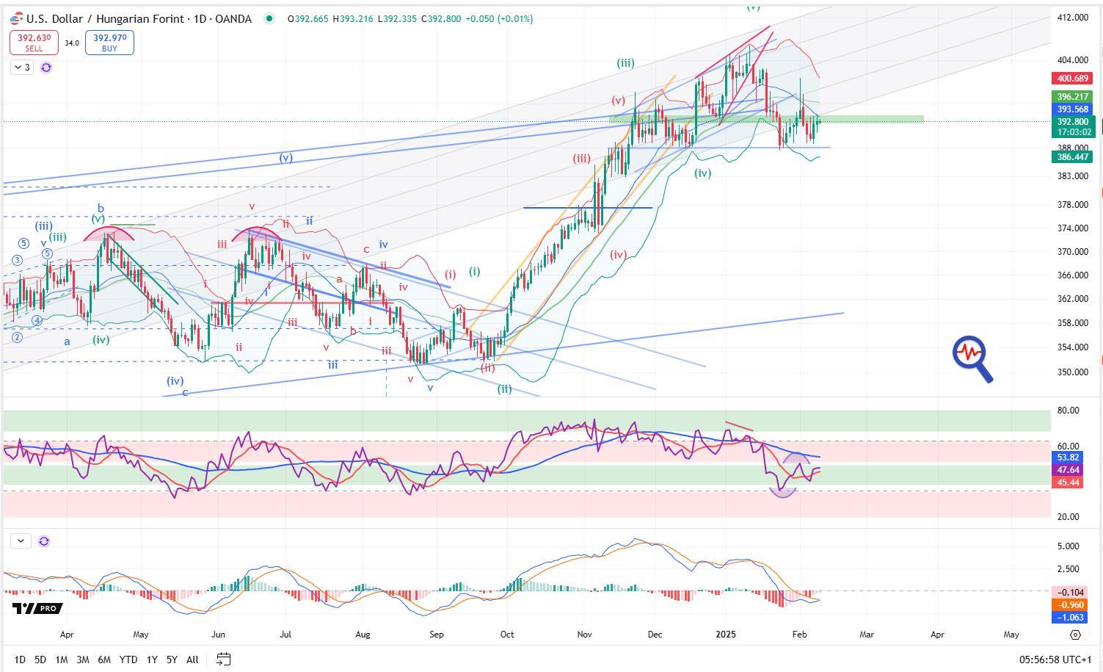This screenshot has width=1103, height=672.
Task: Open chart settings hexagon gear icon
Action: click(x=1075, y=635)
